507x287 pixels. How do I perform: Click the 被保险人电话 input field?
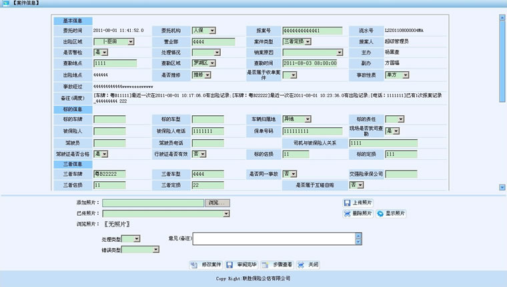tap(208, 131)
